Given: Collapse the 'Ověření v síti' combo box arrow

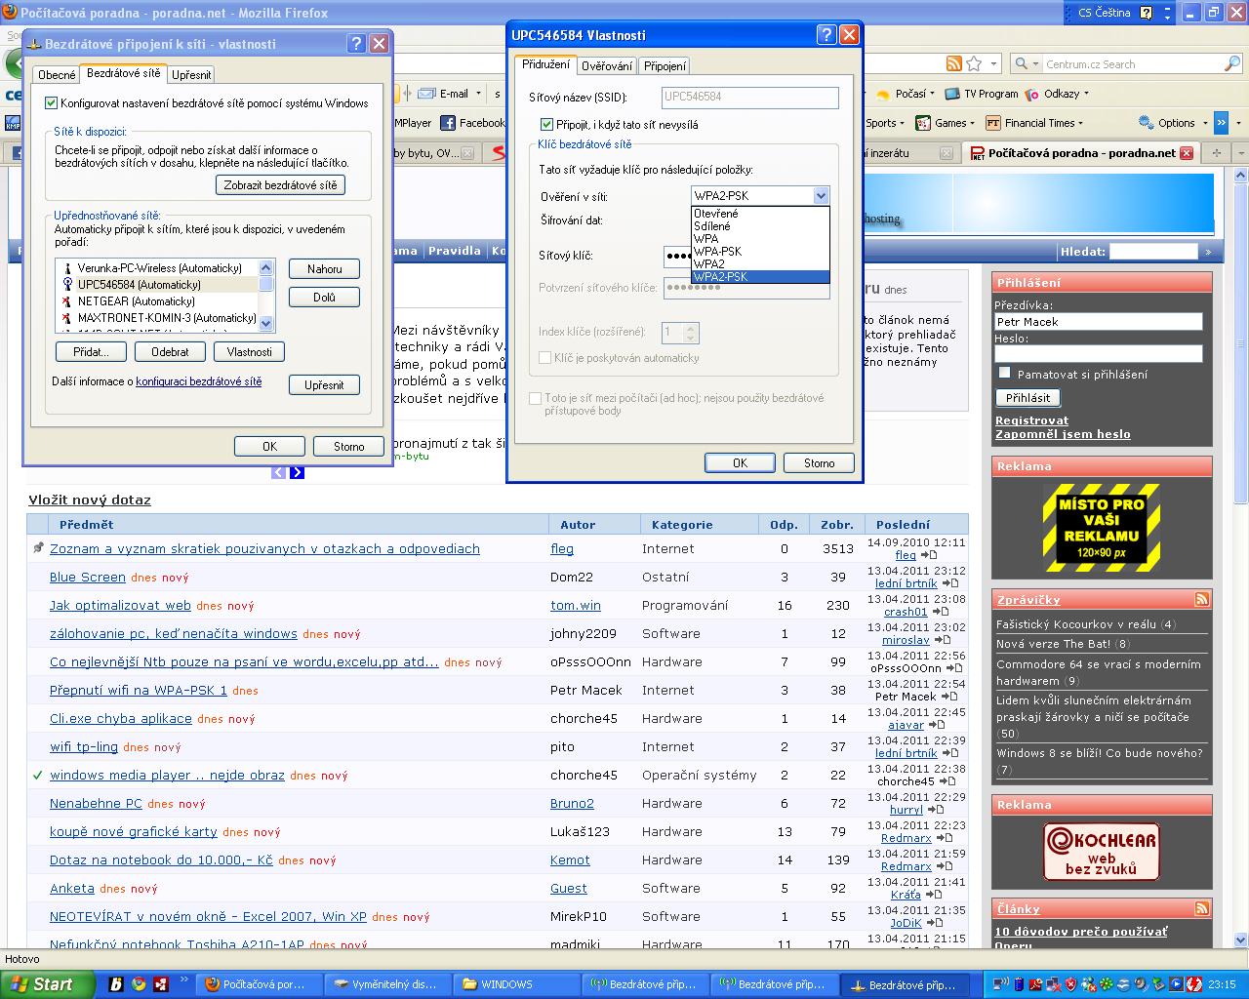Looking at the screenshot, I should [820, 196].
